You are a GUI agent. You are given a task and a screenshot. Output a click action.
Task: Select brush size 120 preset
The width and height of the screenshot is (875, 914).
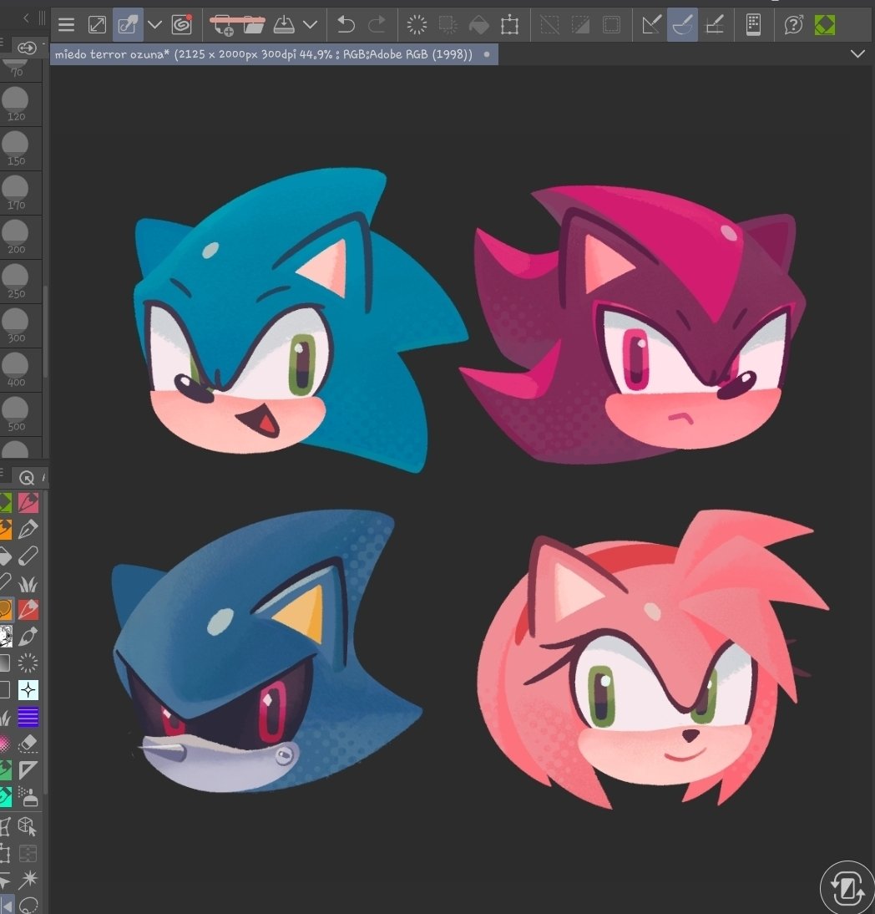pos(16,105)
